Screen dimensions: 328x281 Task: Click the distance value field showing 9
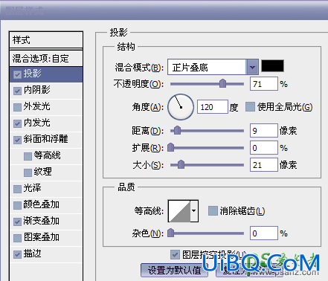[264, 131]
